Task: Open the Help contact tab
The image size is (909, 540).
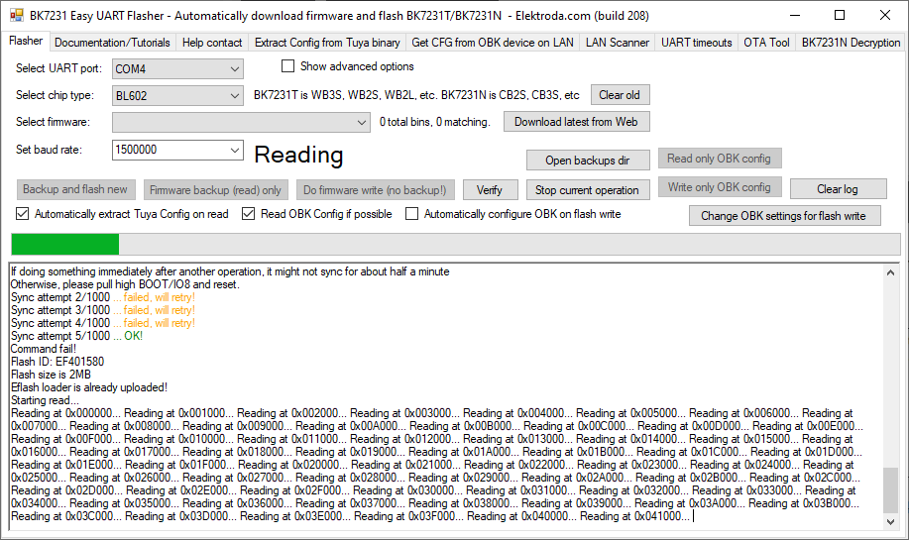Action: (211, 43)
